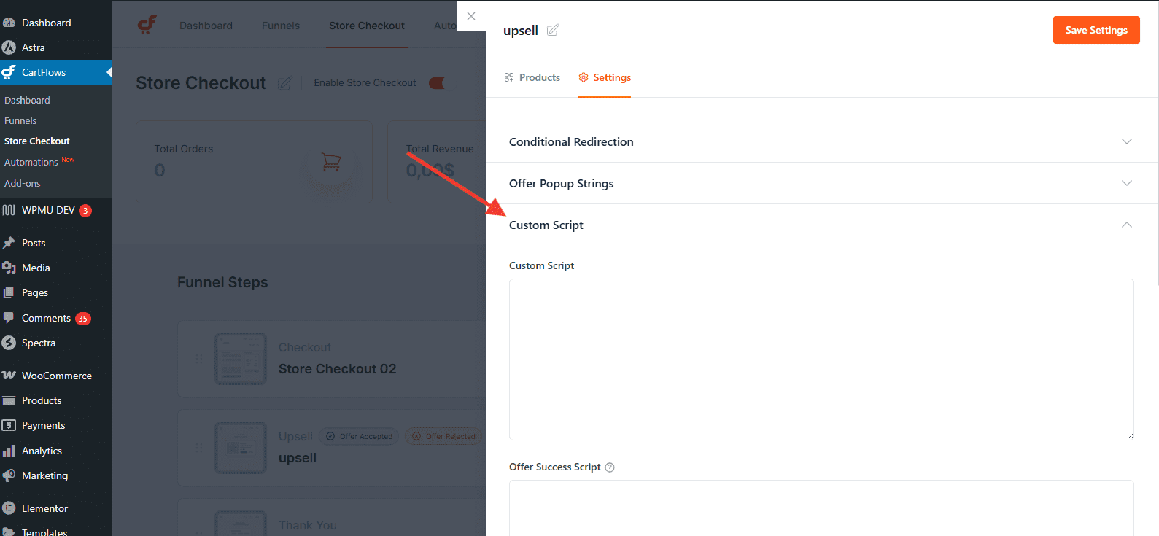The width and height of the screenshot is (1159, 536).
Task: Click the Elementor icon in sidebar
Action: tap(9, 508)
